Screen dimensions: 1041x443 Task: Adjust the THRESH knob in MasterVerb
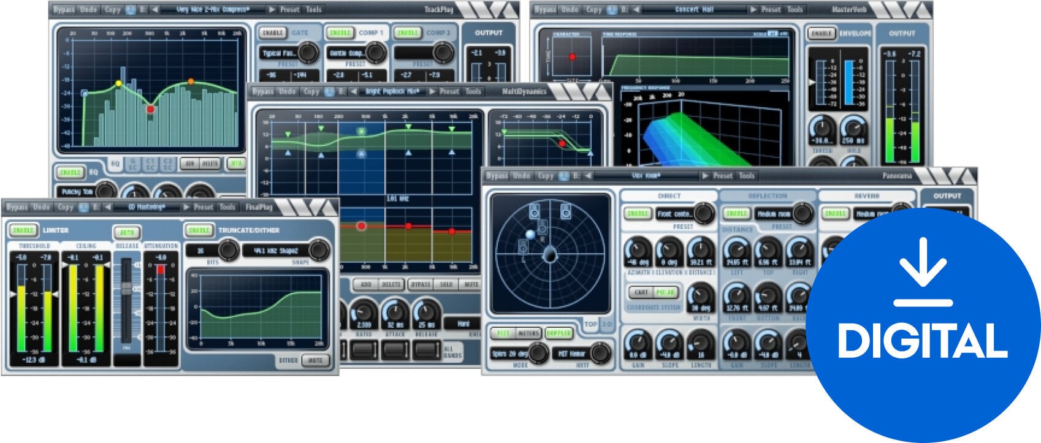click(822, 131)
